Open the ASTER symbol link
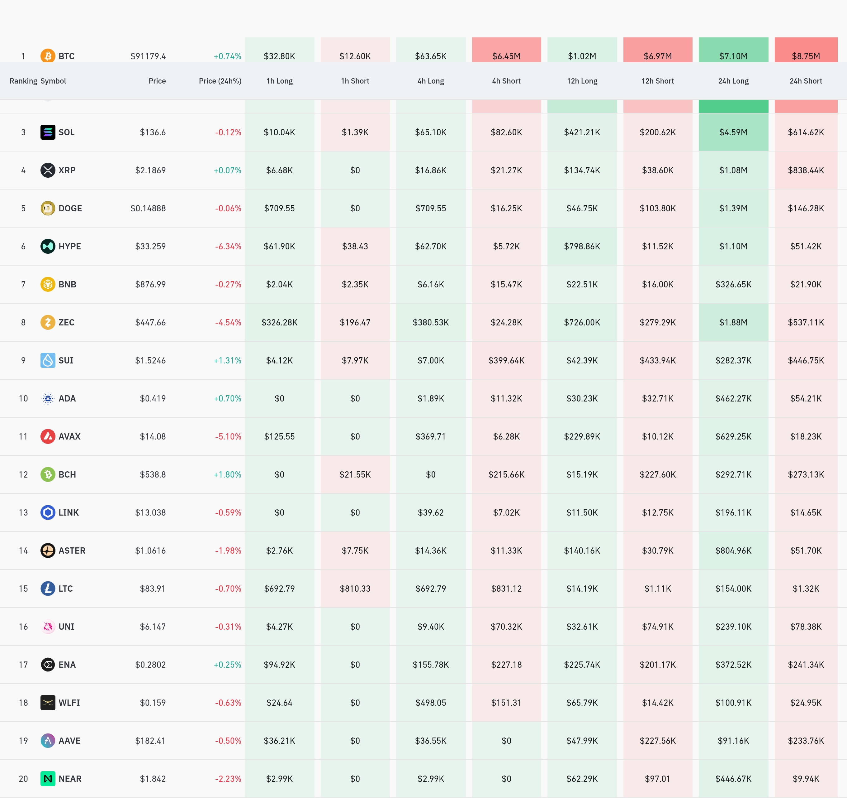This screenshot has height=798, width=847. 72,550
